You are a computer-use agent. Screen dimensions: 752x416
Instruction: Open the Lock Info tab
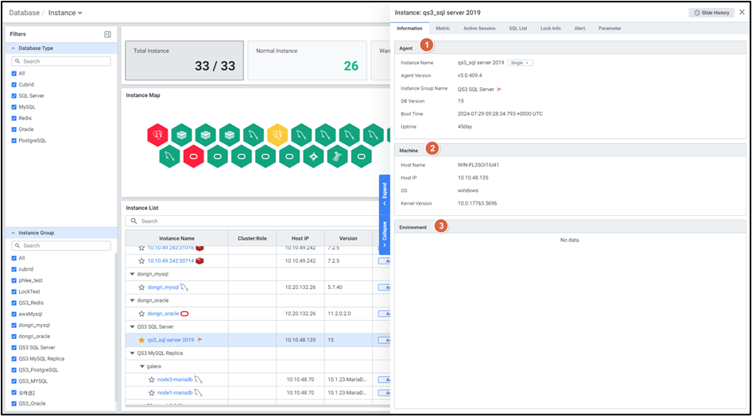pyautogui.click(x=550, y=29)
